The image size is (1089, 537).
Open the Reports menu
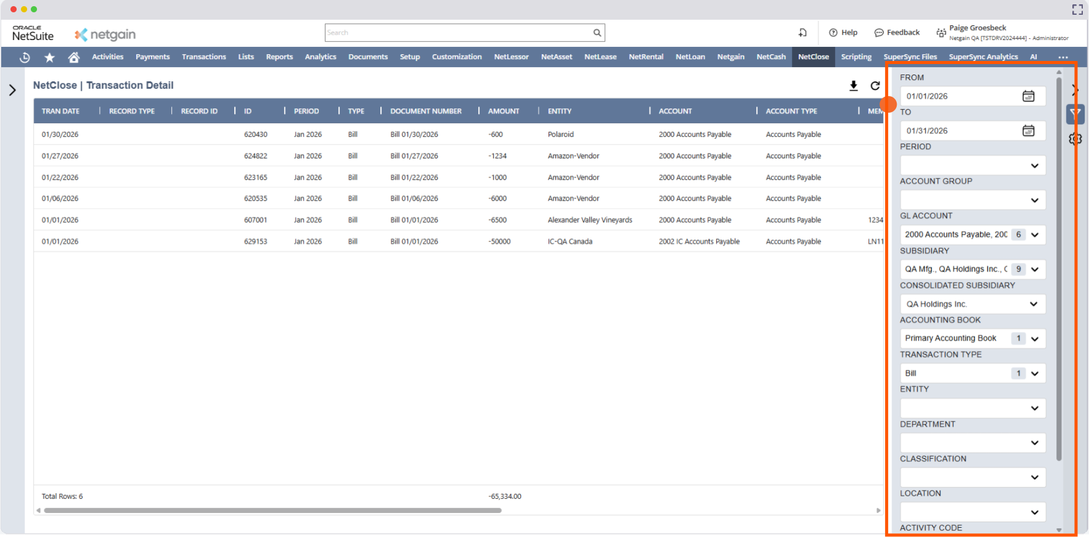pos(279,57)
